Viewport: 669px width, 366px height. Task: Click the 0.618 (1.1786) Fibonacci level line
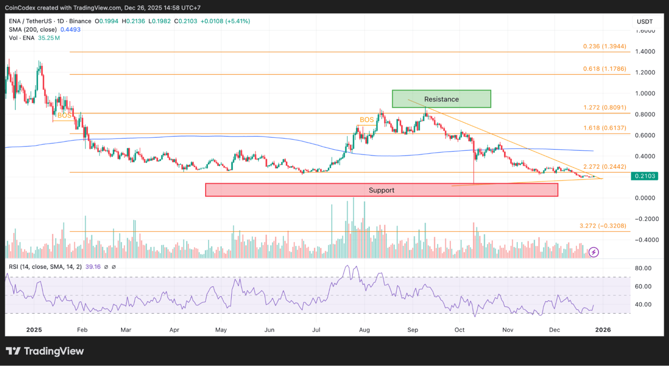point(604,69)
